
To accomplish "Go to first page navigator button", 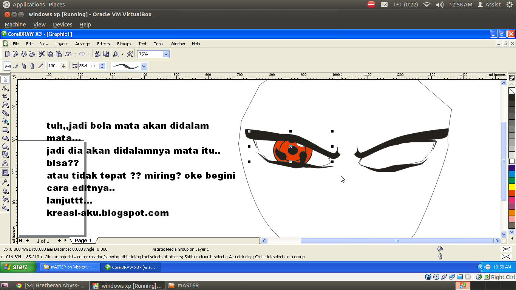I will click(21, 241).
